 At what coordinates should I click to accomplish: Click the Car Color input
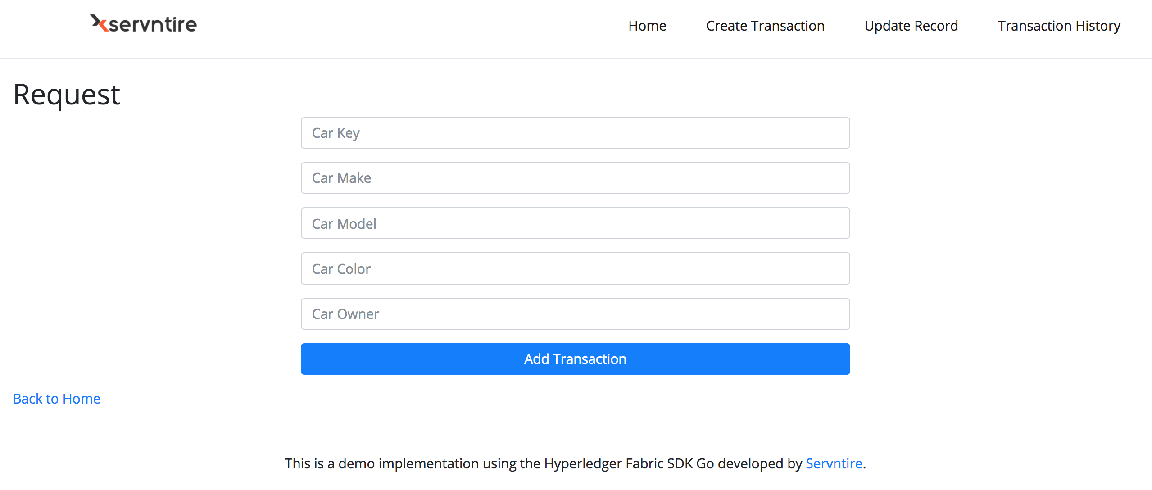pos(575,268)
